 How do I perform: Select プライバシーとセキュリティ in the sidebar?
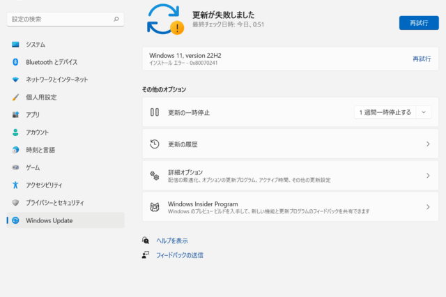pos(66,203)
